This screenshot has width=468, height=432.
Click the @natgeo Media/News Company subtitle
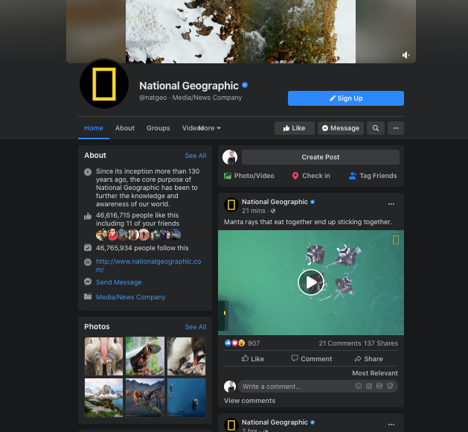pyautogui.click(x=190, y=98)
